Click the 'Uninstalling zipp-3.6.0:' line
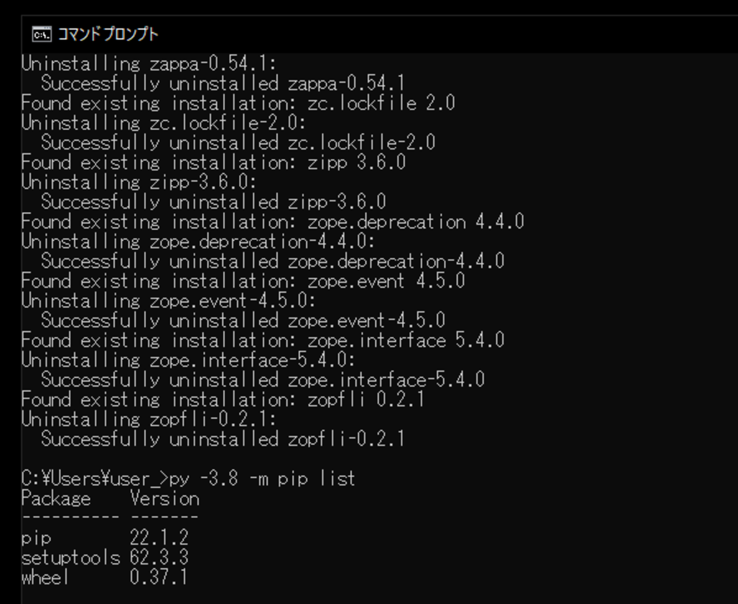The height and width of the screenshot is (604, 738). 139,182
